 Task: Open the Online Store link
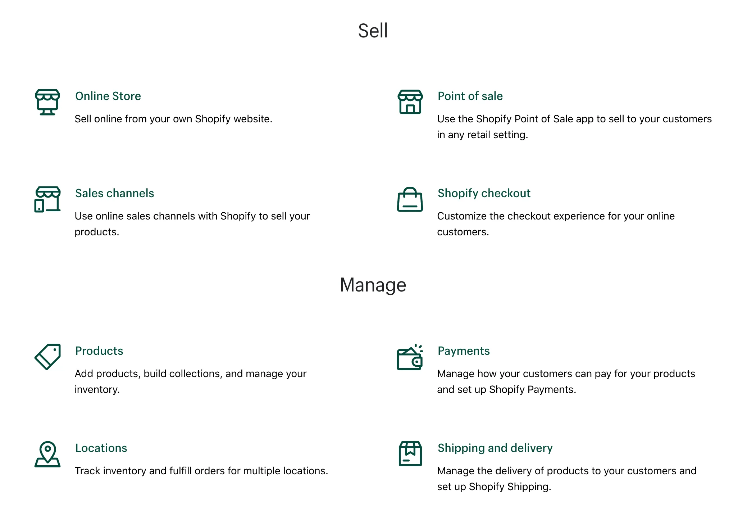click(108, 96)
